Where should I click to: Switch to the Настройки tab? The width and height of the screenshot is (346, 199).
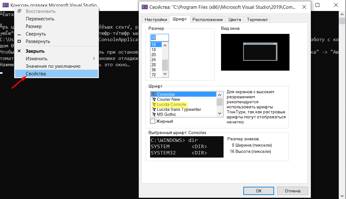click(x=156, y=20)
